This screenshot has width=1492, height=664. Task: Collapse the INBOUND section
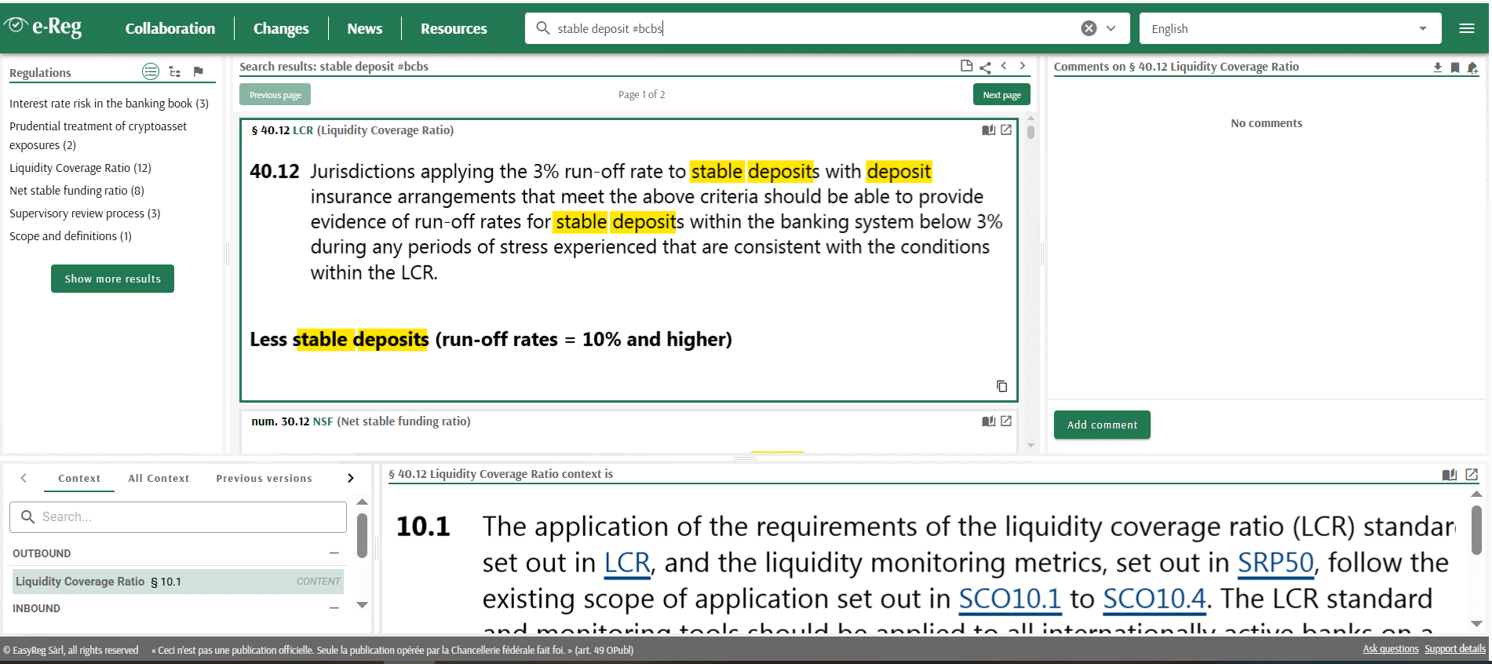[334, 608]
